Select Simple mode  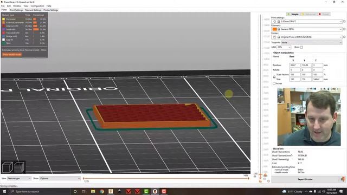coord(293,14)
